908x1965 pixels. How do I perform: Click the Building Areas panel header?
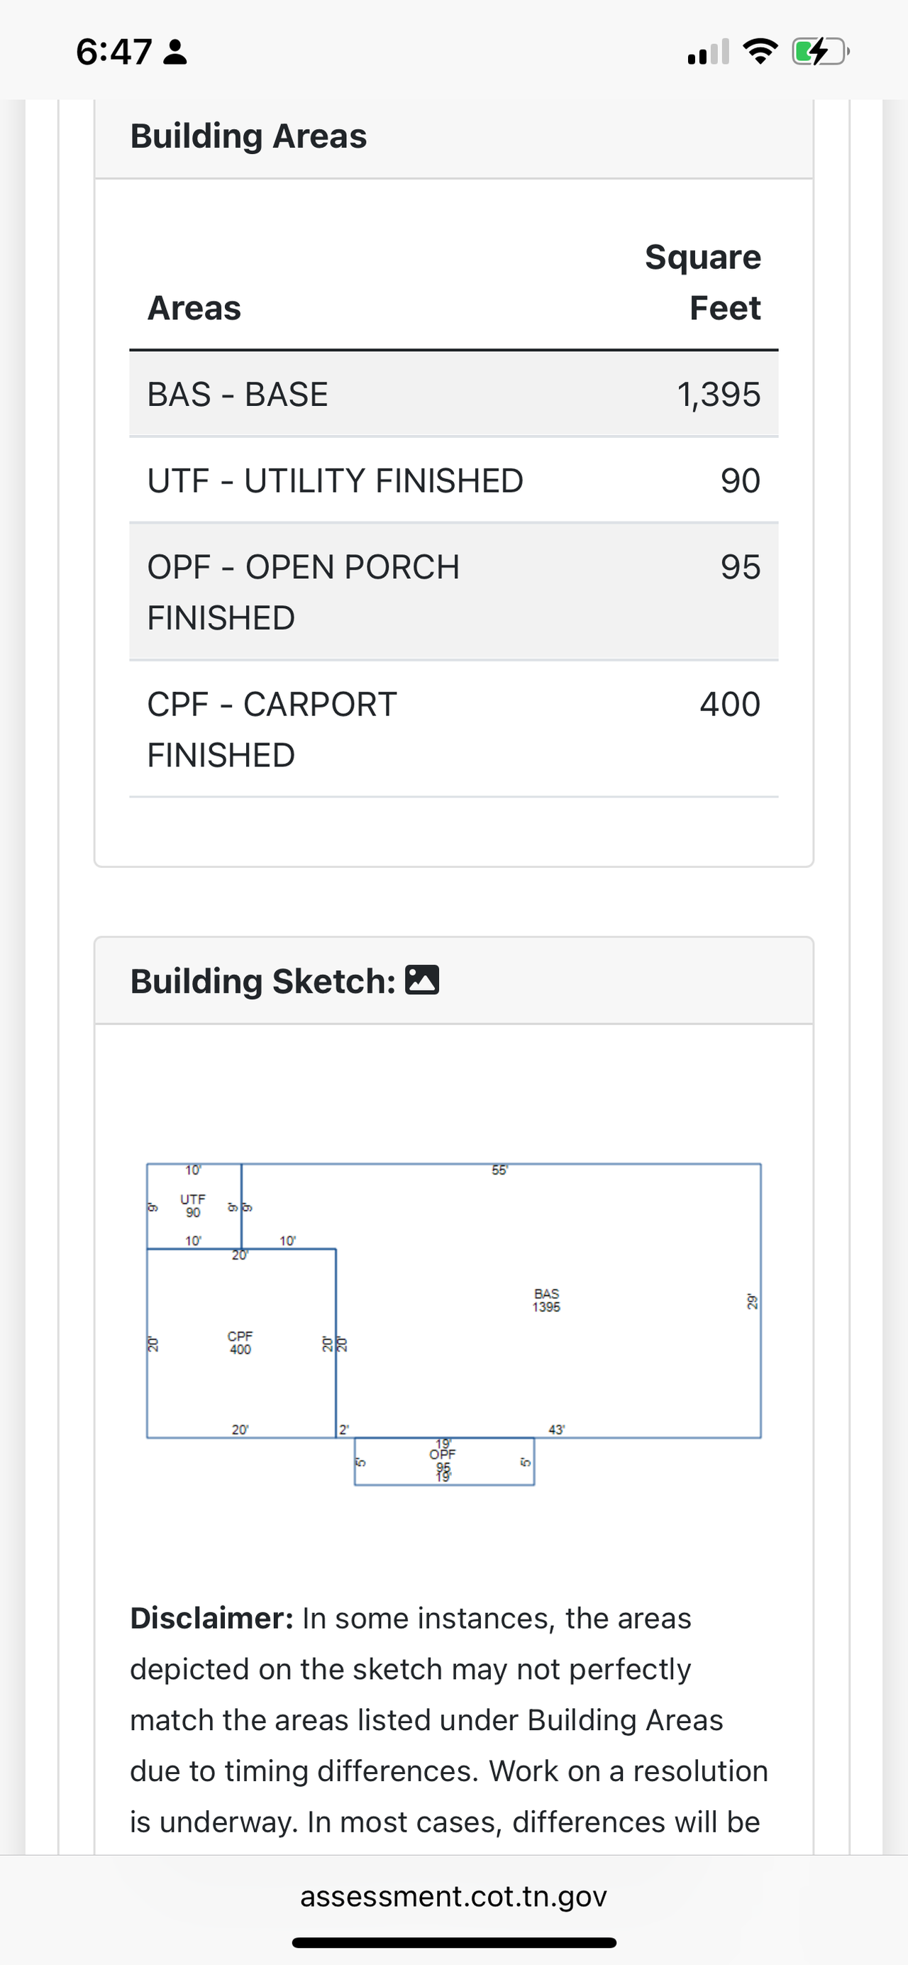pos(248,136)
